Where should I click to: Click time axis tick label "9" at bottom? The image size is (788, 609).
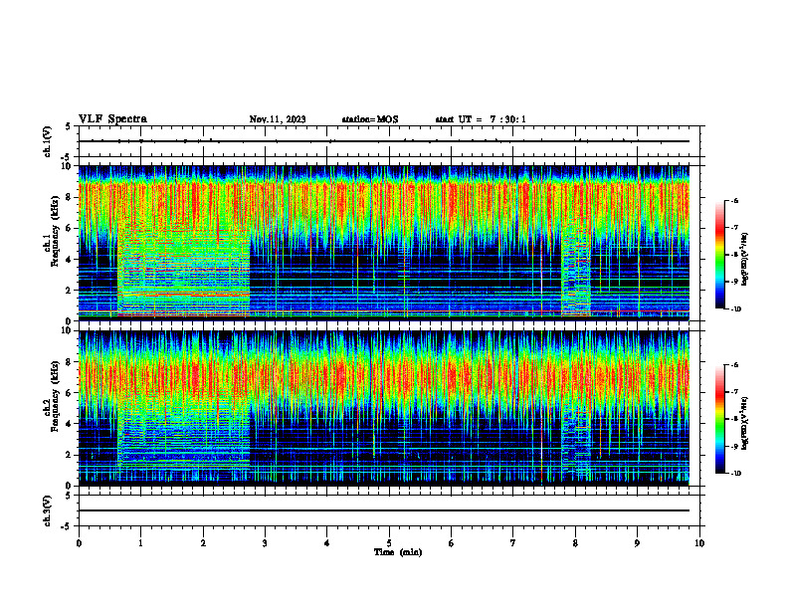coord(637,543)
